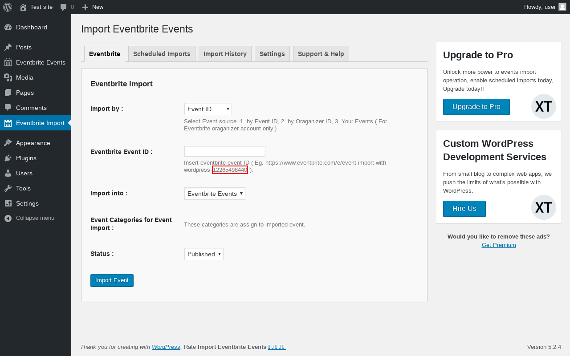Open the WordPress link in footer
The width and height of the screenshot is (570, 356).
(166, 347)
